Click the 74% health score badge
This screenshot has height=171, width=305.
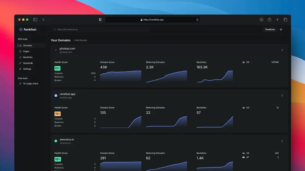click(57, 114)
